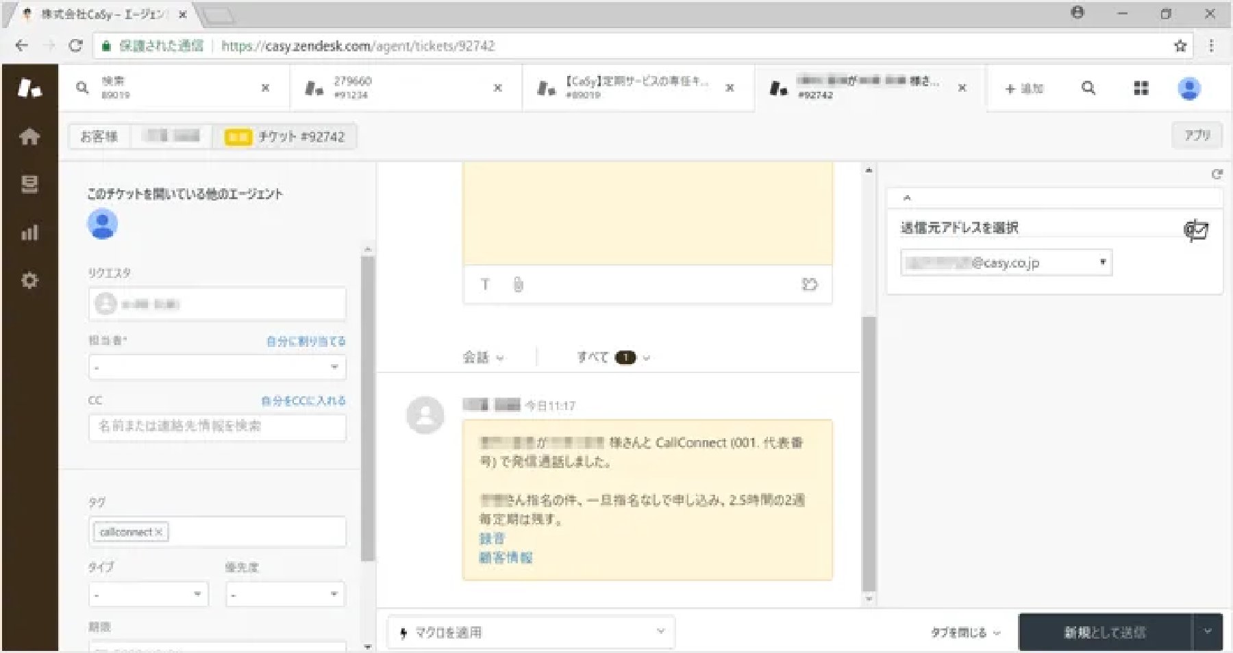Open the Type dropdown
The width and height of the screenshot is (1233, 653).
(148, 594)
